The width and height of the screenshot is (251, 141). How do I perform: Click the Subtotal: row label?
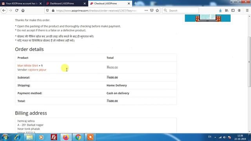coord(24,78)
